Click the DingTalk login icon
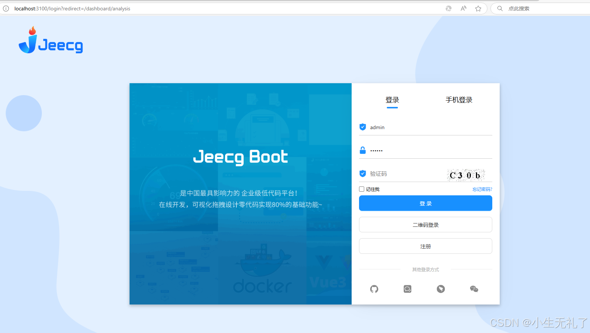Image resolution: width=590 pixels, height=333 pixels. click(x=441, y=289)
